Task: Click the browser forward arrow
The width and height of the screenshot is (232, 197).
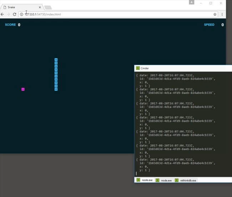Action: [8, 14]
